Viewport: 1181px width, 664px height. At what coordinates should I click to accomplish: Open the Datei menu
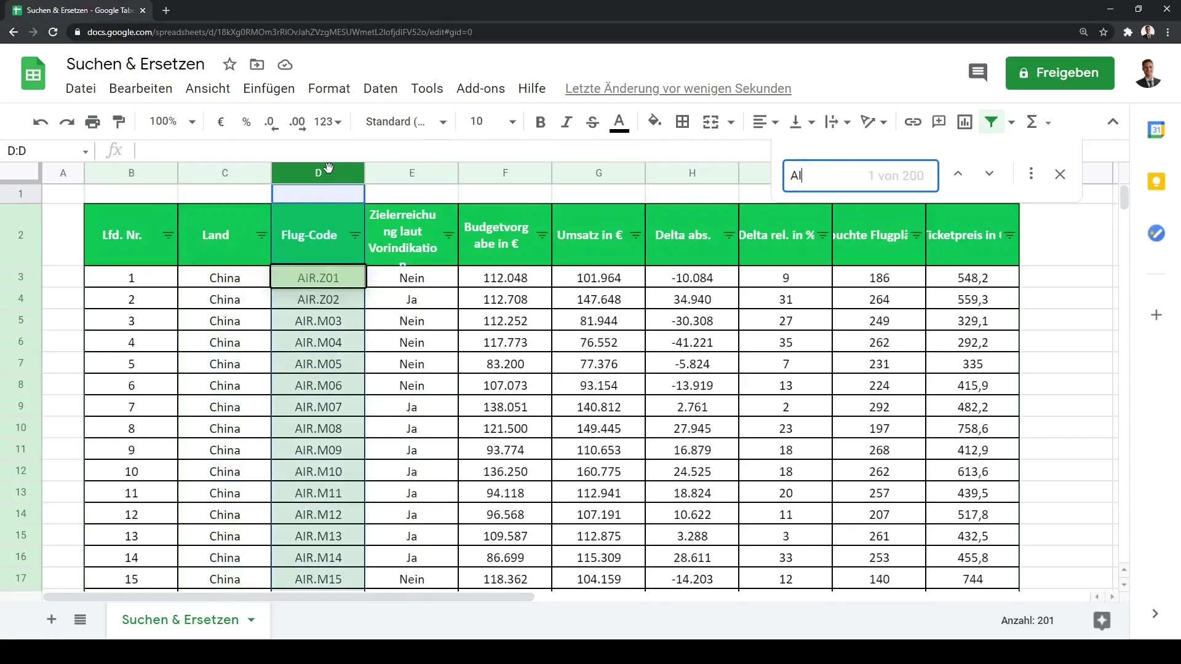pos(81,89)
